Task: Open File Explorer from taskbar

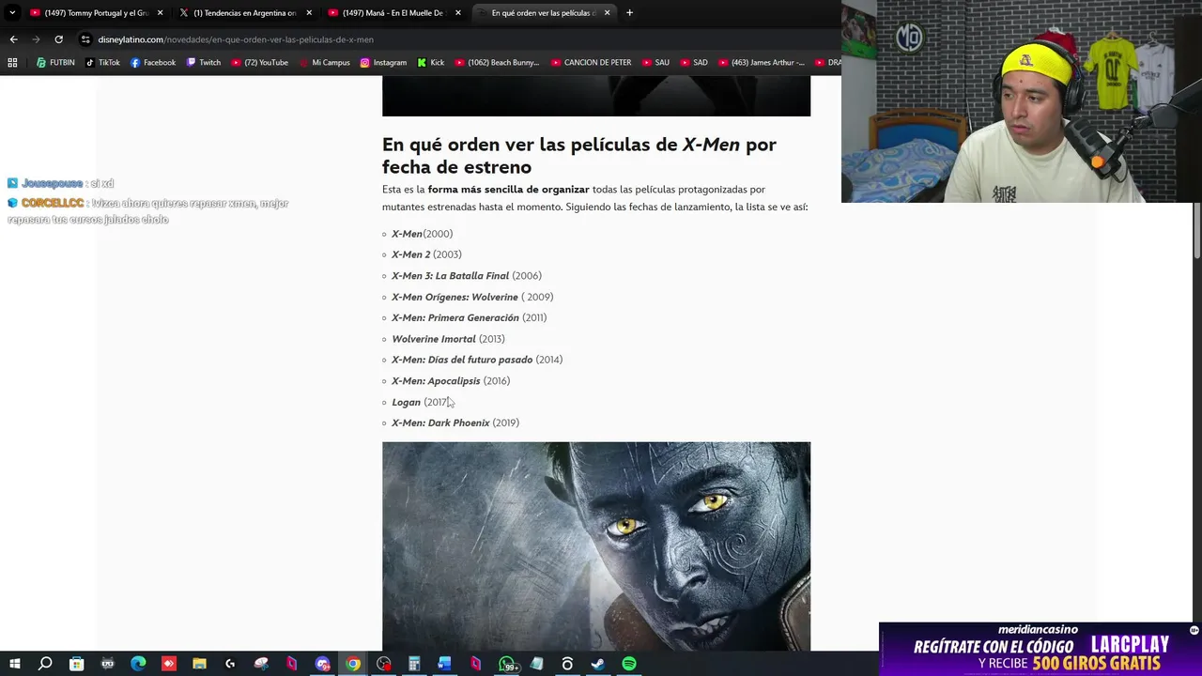Action: (199, 664)
